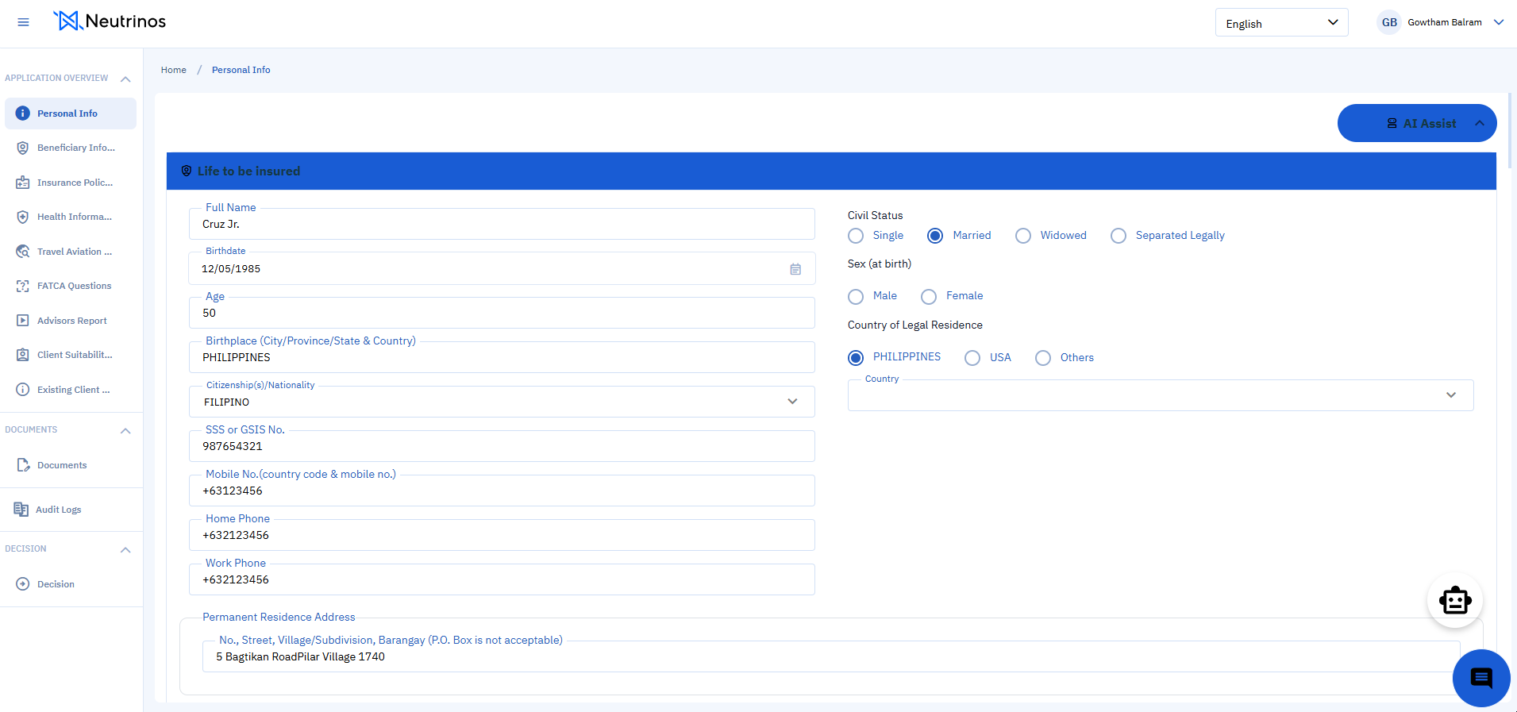
Task: Click the Full Name input field
Action: tap(502, 225)
